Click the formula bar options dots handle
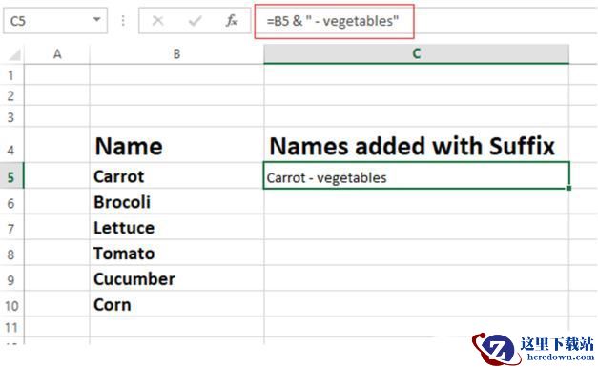The height and width of the screenshot is (367, 598). (123, 21)
